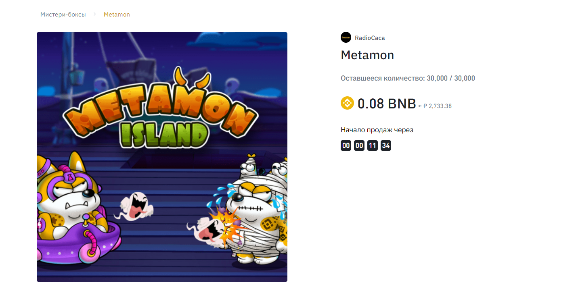Click the countdown minutes box showing 11
This screenshot has width=576, height=295.
[x=373, y=145]
